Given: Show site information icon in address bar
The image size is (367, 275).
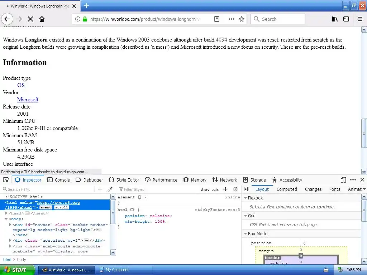Looking at the screenshot, I should [77, 19].
